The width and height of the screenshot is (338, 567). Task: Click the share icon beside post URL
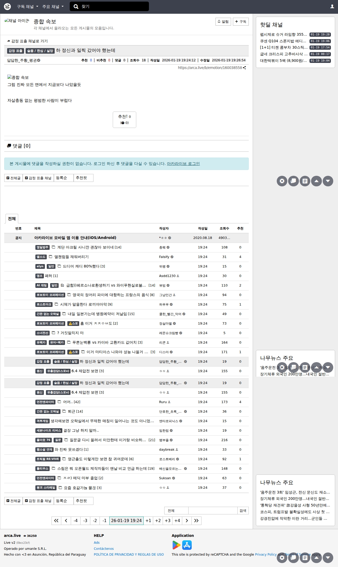[244, 68]
